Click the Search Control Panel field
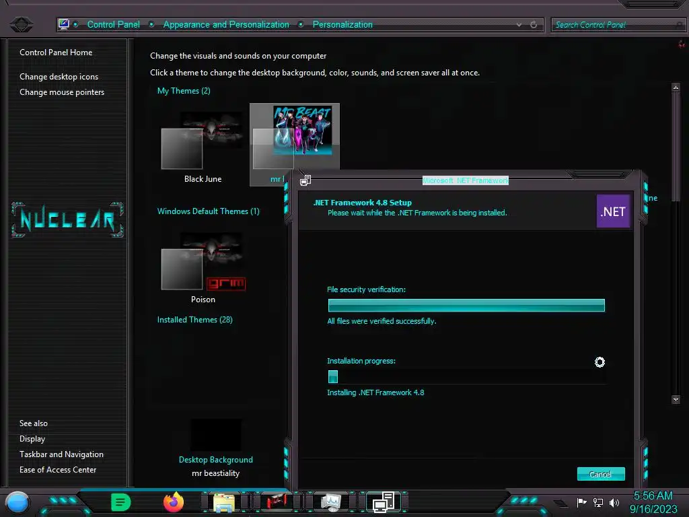 click(618, 25)
